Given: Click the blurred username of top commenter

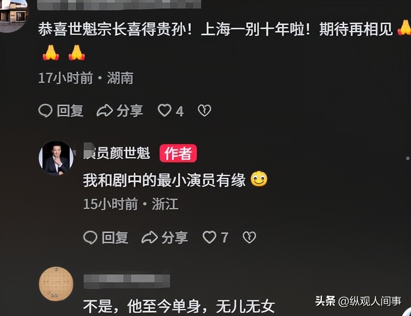Looking at the screenshot, I should 119,5.
